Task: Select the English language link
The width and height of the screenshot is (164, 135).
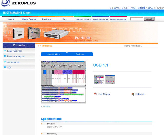Action: 160,8
